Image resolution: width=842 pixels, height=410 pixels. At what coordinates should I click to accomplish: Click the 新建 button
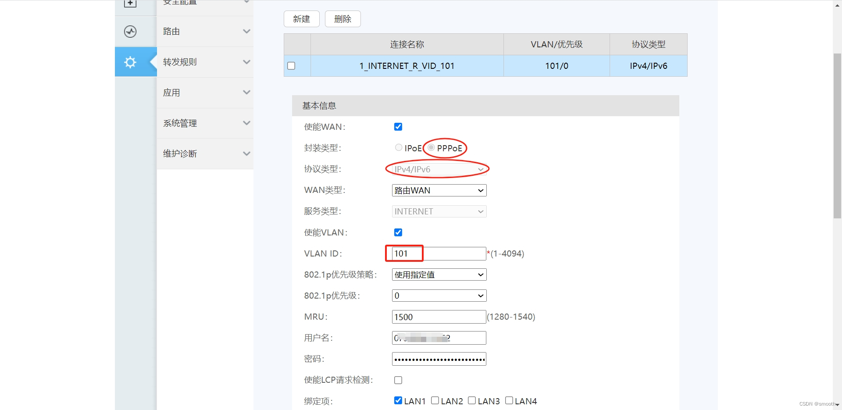(301, 19)
